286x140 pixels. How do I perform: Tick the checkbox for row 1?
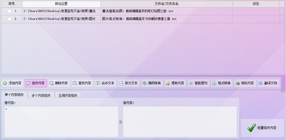[x=10, y=11]
